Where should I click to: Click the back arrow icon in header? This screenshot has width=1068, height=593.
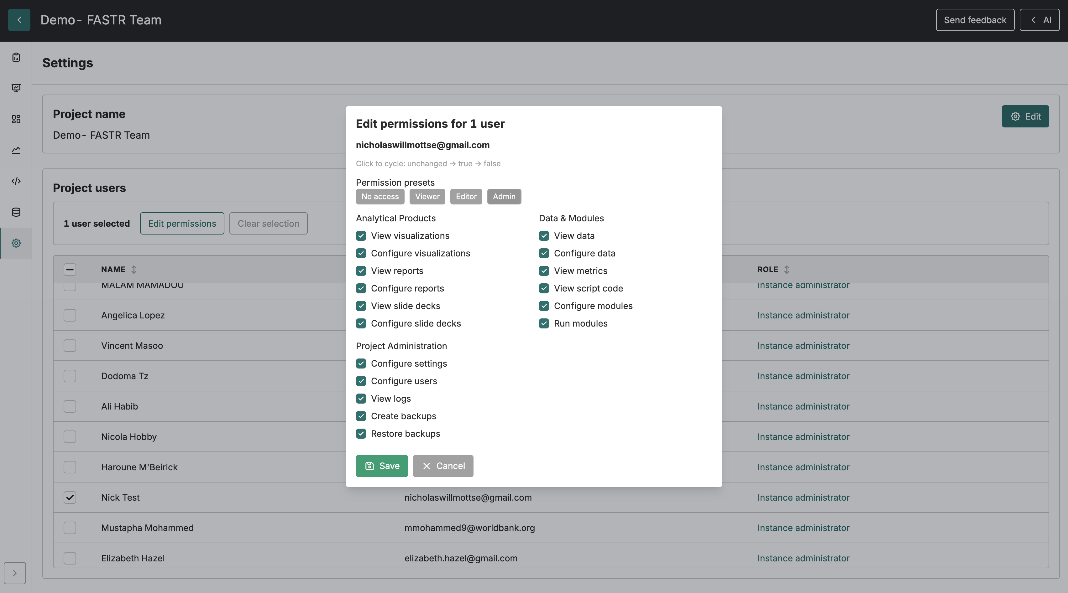pyautogui.click(x=19, y=20)
